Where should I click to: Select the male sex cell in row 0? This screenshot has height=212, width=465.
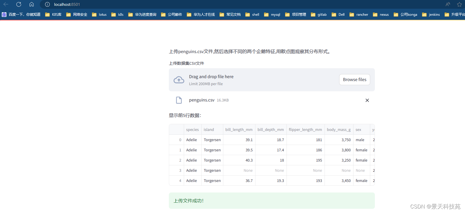[362, 140]
